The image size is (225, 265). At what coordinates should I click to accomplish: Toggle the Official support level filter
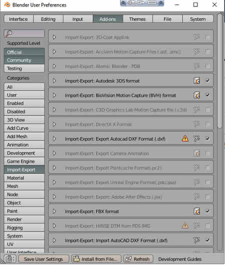pos(24,52)
